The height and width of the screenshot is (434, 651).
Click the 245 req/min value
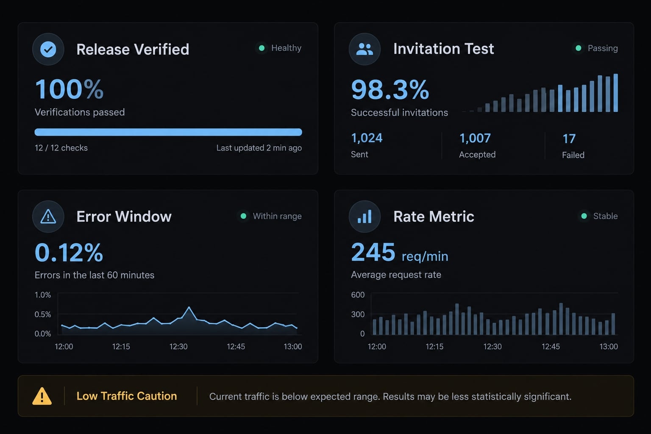[x=399, y=253]
